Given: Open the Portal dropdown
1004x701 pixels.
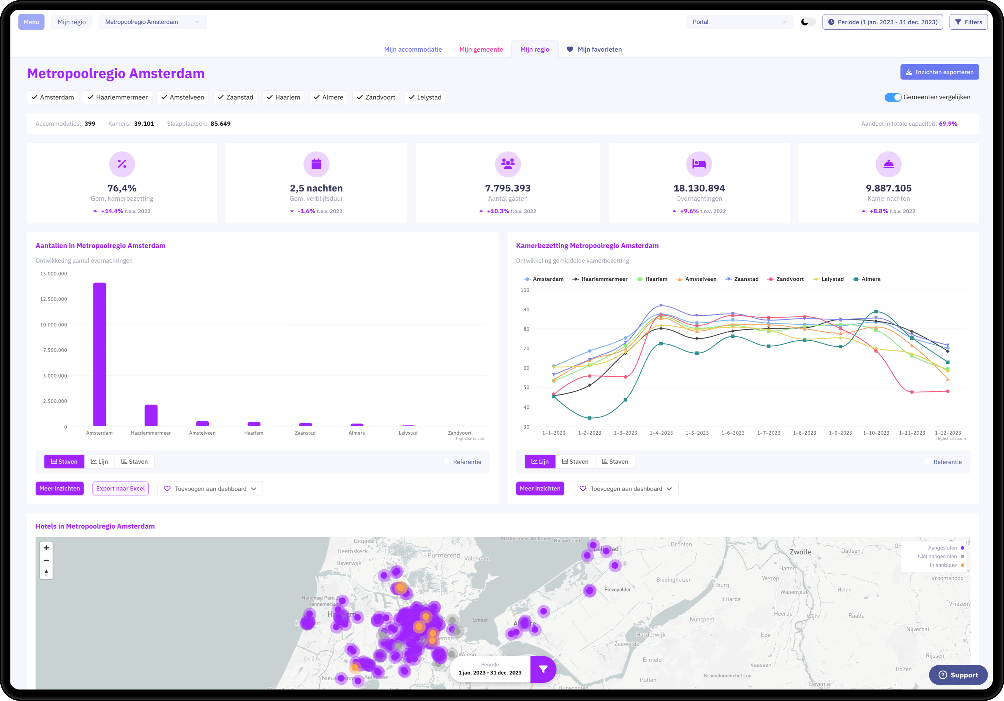Looking at the screenshot, I should pyautogui.click(x=739, y=22).
